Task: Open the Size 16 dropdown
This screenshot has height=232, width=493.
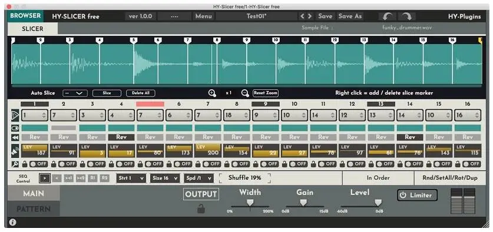Action: (x=165, y=178)
